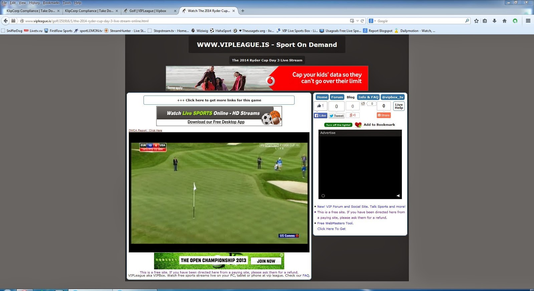This screenshot has width=534, height=291.
Task: Open the Firefox hamburger menu
Action: (528, 21)
